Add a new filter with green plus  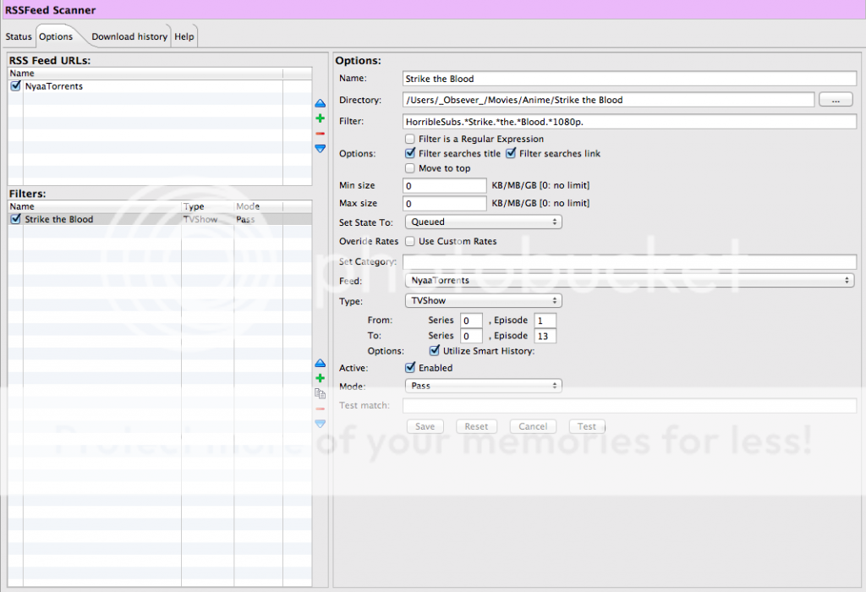[320, 378]
